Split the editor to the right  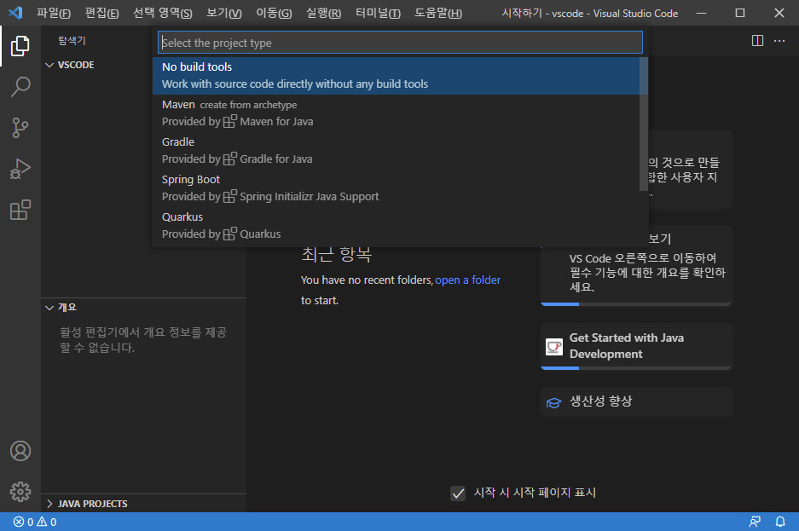click(758, 41)
